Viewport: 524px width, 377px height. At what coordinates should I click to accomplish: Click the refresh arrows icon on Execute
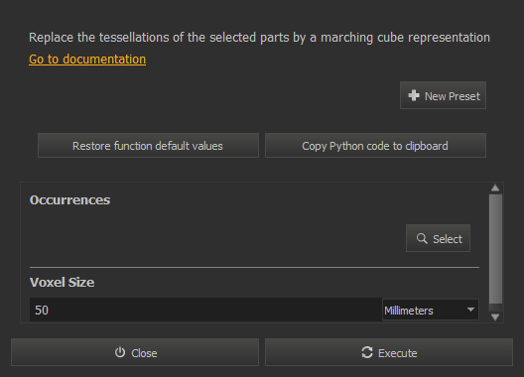pyautogui.click(x=367, y=352)
